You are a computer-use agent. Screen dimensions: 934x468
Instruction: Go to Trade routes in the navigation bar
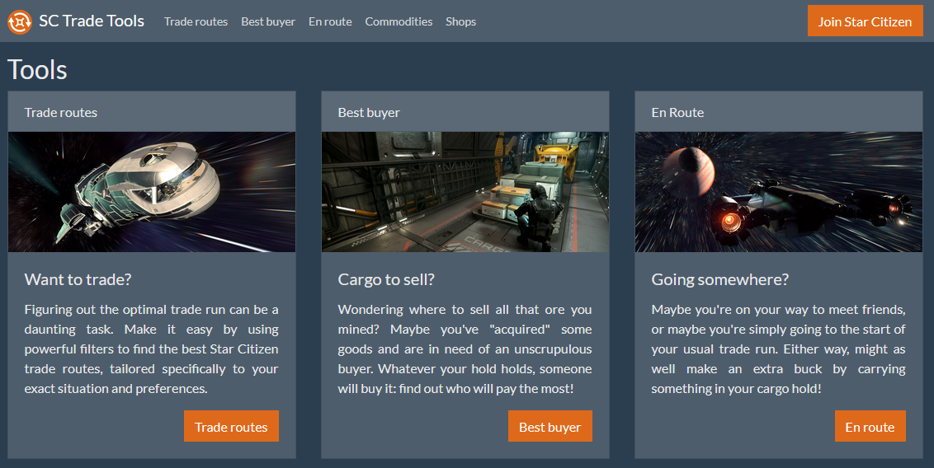[196, 21]
